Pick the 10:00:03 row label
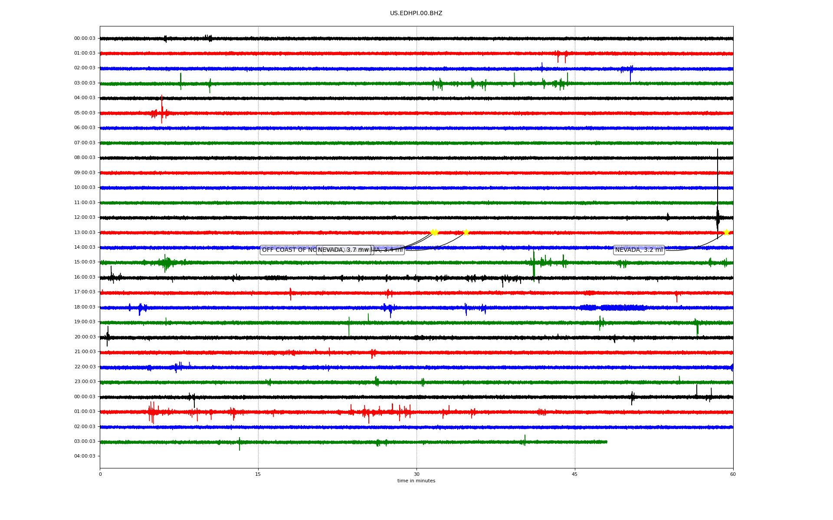The image size is (833, 520). click(x=85, y=188)
